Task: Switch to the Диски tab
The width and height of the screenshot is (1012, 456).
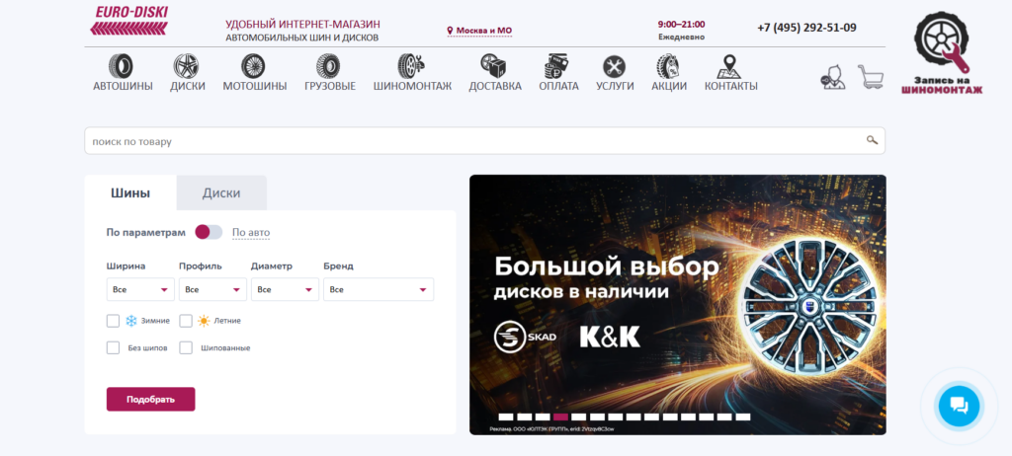Action: pyautogui.click(x=221, y=192)
